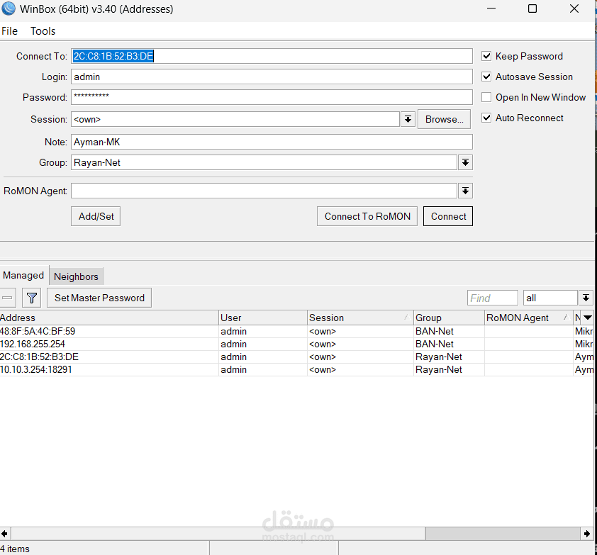Click Rayan-Net group cell of 10.10.3.254:18291 row

tap(449, 370)
